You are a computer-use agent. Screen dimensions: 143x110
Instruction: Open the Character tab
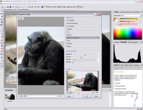point(117,42)
